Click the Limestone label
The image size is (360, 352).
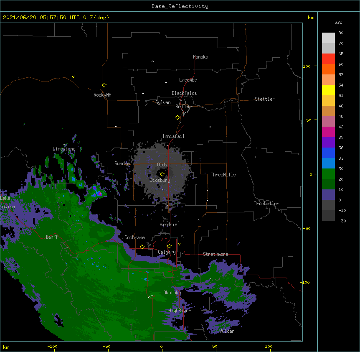click(64, 149)
